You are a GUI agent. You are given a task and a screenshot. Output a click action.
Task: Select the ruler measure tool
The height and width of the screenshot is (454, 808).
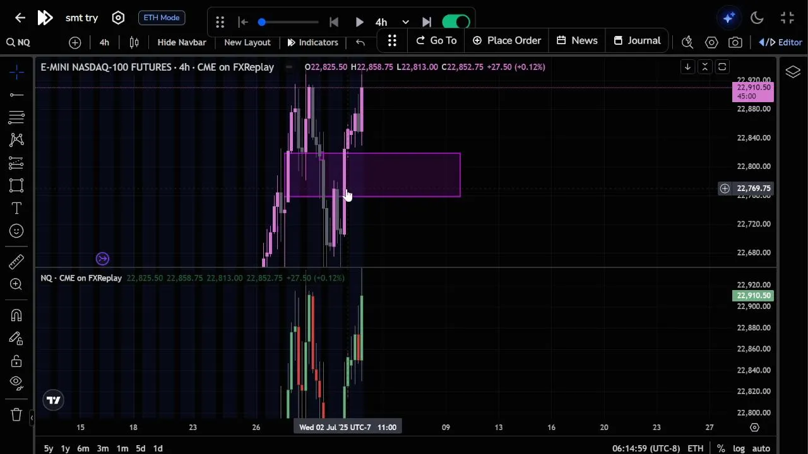click(x=17, y=261)
